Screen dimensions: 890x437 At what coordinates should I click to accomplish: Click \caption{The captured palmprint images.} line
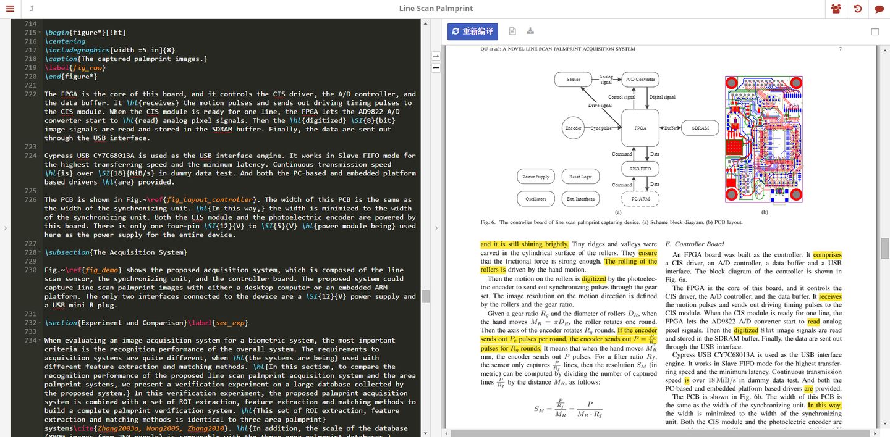[125, 59]
